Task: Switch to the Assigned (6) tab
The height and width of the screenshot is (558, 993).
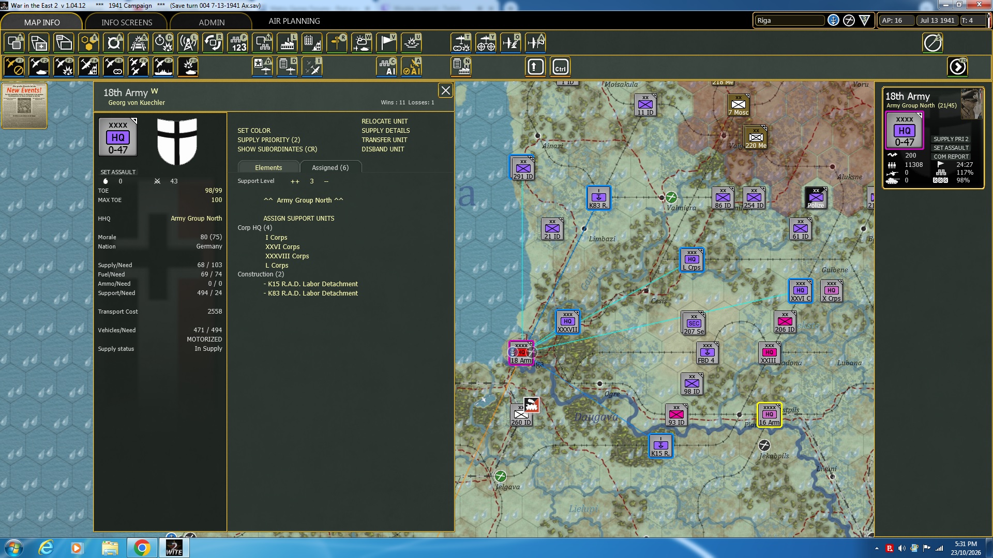Action: (x=330, y=167)
